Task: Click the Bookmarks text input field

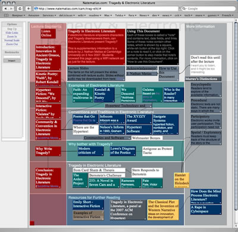Action: coord(12,57)
